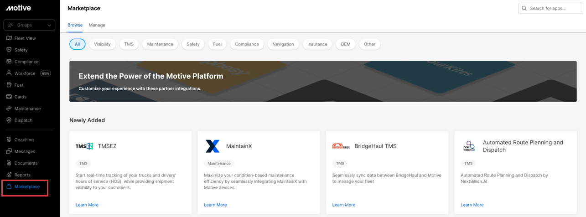Click the Reports chart icon

point(9,175)
